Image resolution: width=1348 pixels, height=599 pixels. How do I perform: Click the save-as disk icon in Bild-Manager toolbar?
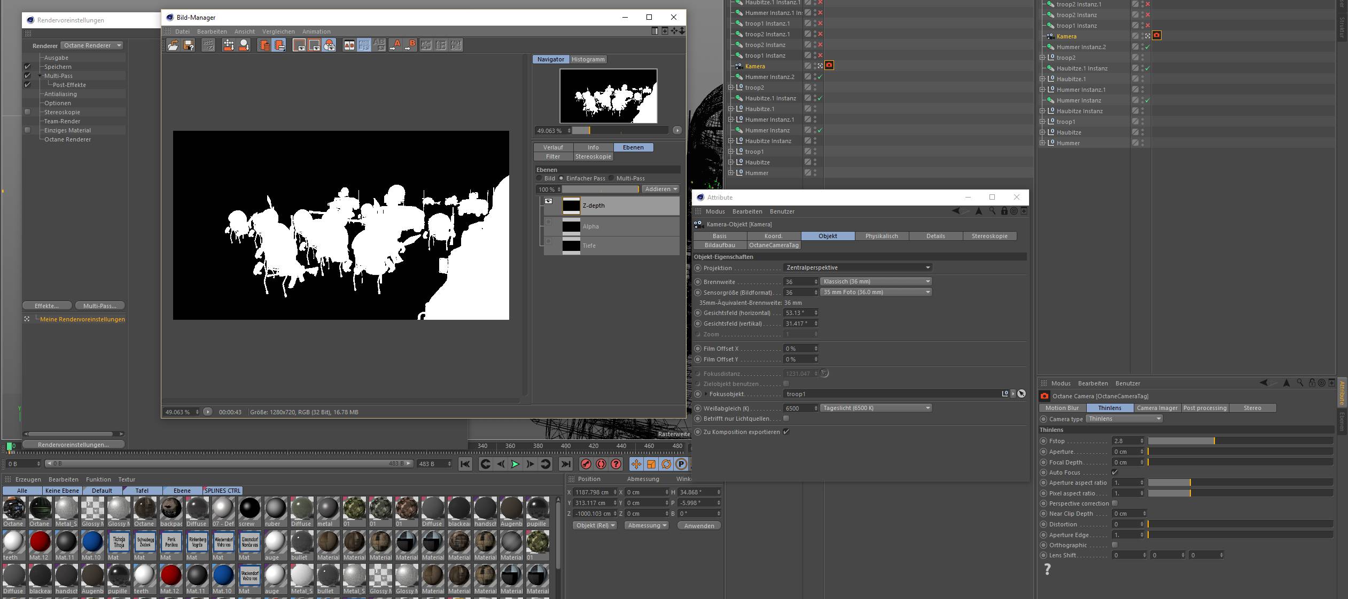click(188, 45)
